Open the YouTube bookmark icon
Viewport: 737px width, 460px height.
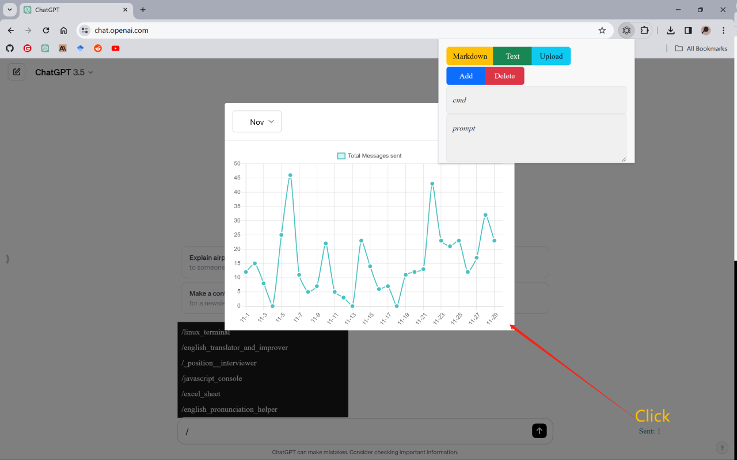click(x=116, y=48)
